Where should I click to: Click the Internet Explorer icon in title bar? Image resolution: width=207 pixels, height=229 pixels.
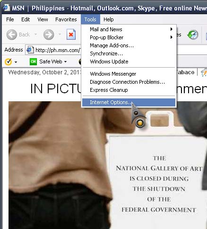click(x=7, y=8)
